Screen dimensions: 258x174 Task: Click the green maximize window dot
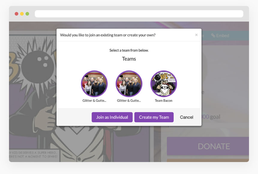pyautogui.click(x=27, y=14)
